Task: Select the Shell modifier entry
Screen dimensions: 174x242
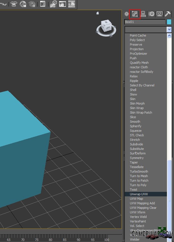Action: click(133, 90)
